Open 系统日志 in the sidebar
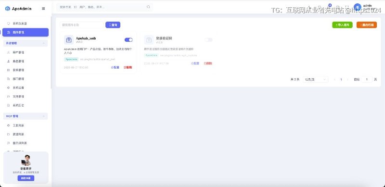The image size is (385, 187). (x=26, y=105)
